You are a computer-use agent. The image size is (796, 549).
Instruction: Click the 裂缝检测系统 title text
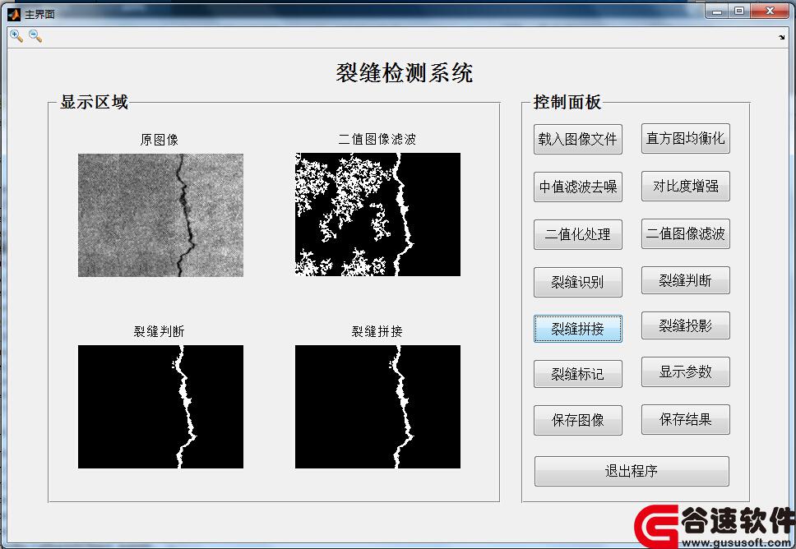pos(405,72)
